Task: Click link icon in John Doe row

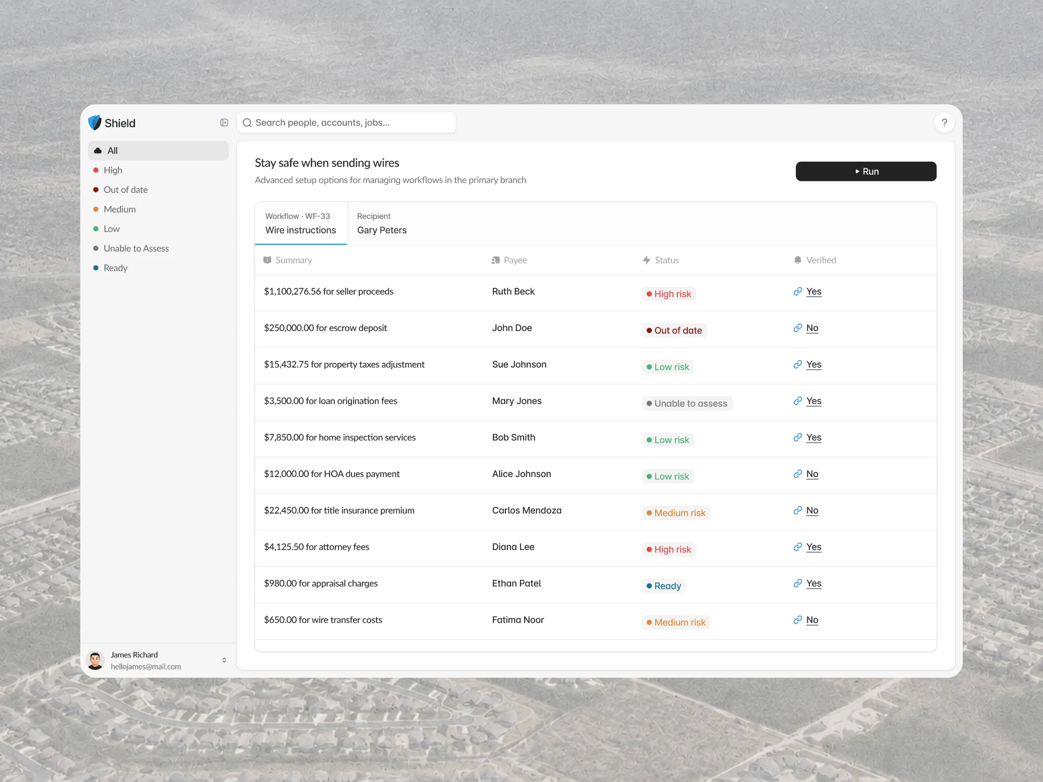Action: [798, 328]
